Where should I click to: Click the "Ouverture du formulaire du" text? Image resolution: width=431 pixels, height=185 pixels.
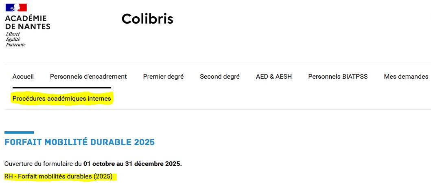43,164
